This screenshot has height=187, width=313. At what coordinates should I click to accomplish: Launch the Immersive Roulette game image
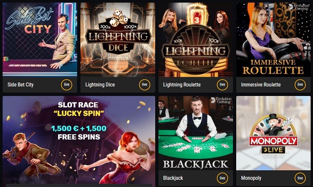tap(273, 40)
